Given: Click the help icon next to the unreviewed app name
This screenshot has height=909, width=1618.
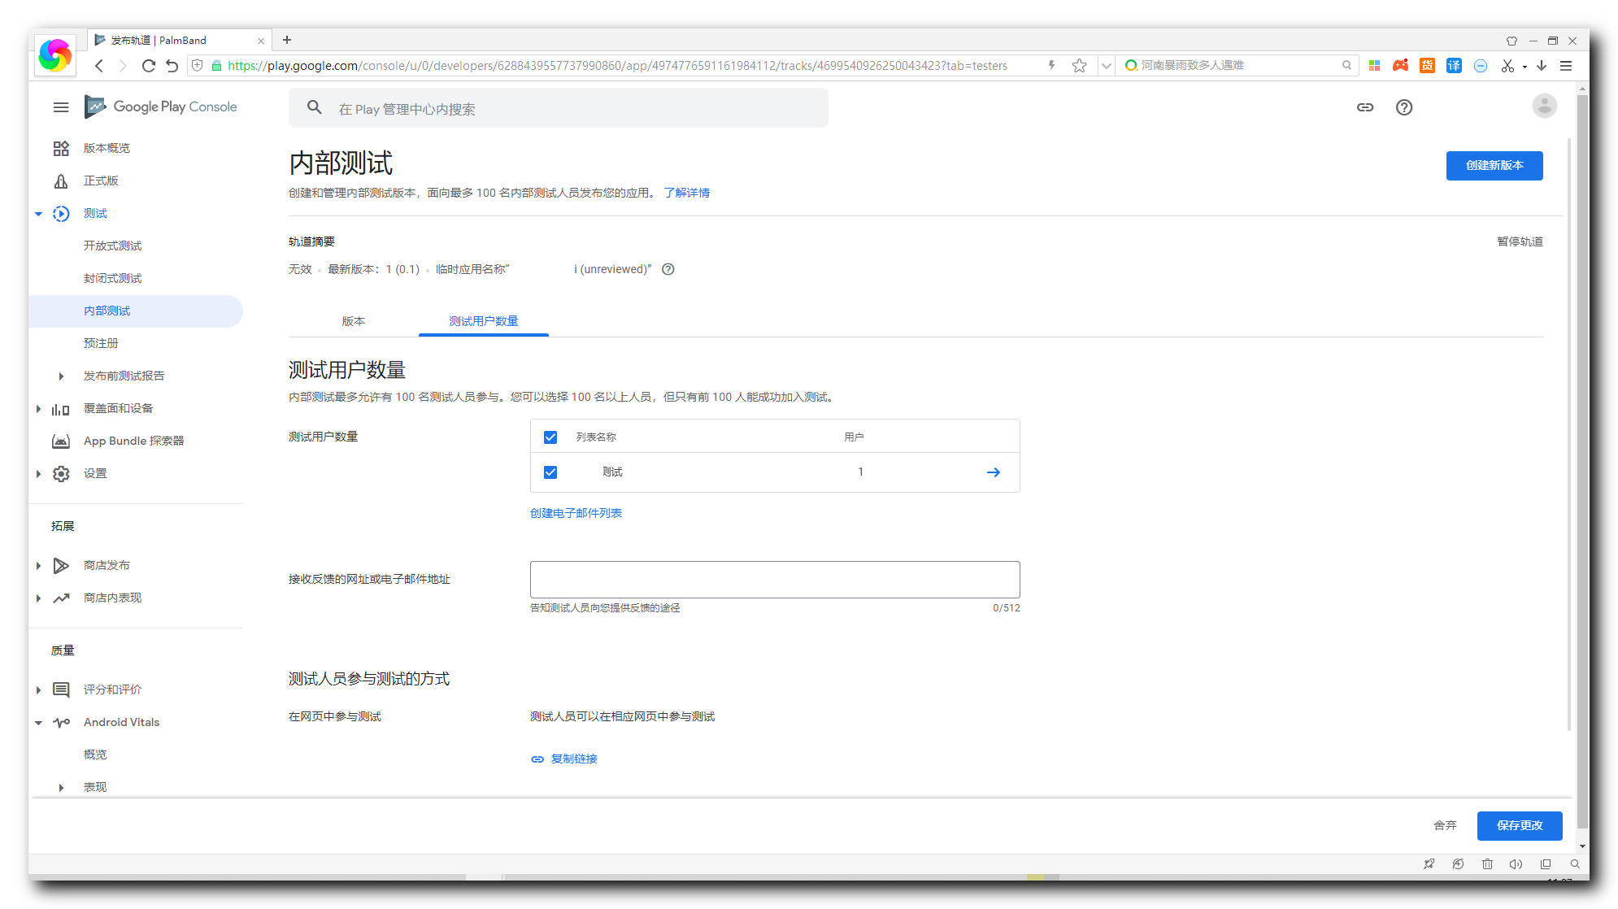Looking at the screenshot, I should point(668,270).
